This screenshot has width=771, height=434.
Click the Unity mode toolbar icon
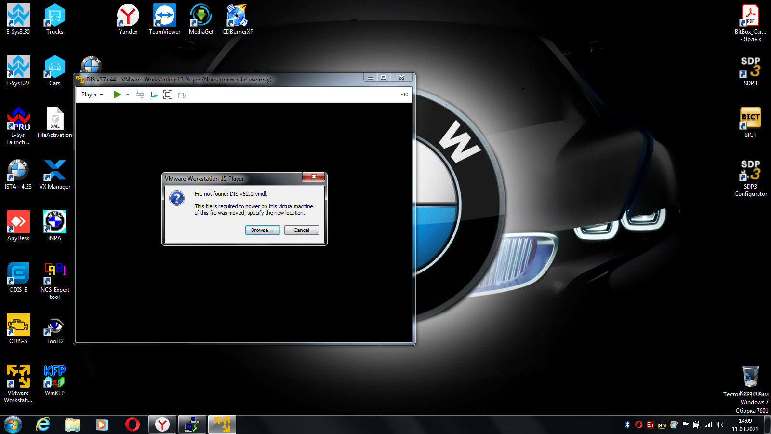tap(182, 95)
